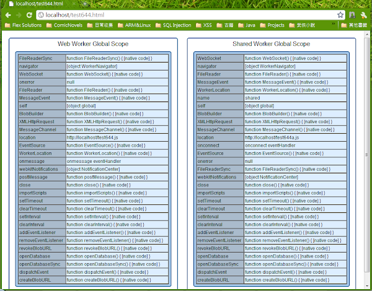
Task: Close the localhost/test644.html tab
Action: (x=74, y=4)
